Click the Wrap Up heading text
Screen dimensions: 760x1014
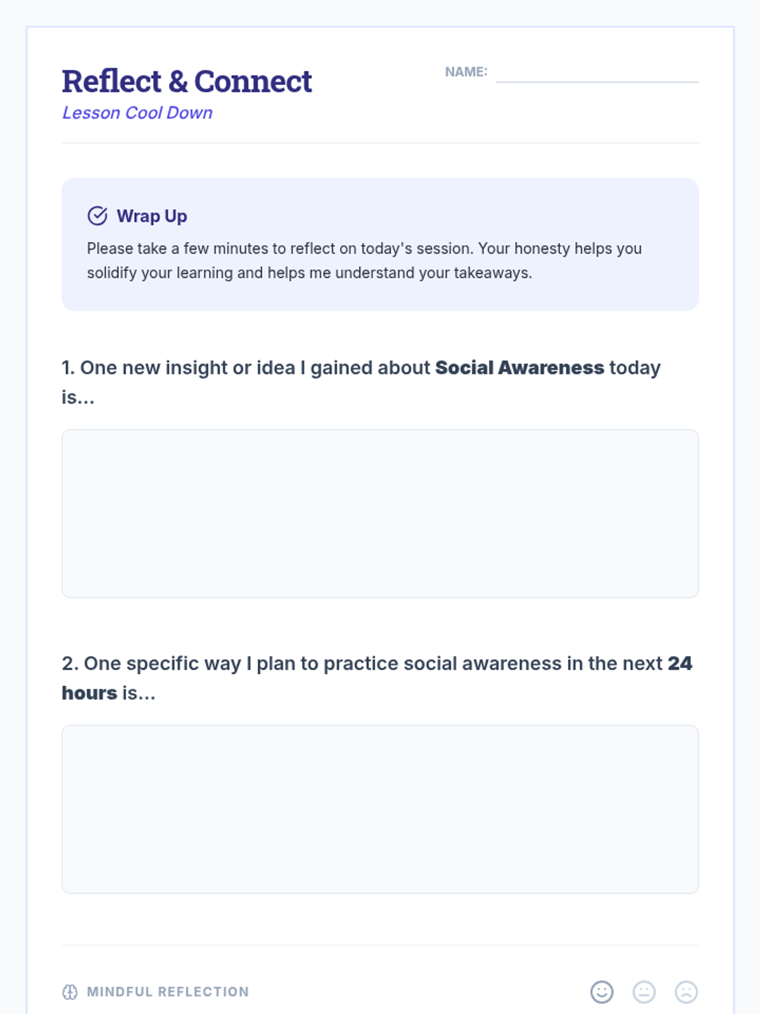point(151,216)
